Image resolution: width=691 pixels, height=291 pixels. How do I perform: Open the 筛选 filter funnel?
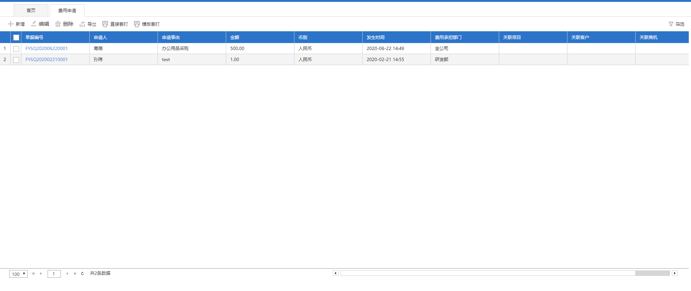click(x=671, y=24)
